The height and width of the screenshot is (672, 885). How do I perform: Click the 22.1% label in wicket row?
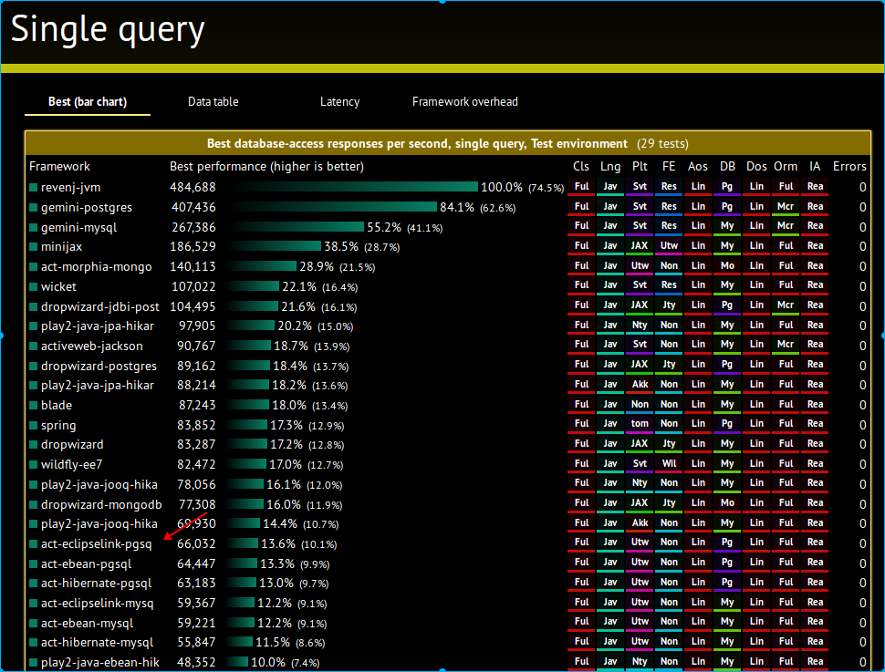point(299,286)
